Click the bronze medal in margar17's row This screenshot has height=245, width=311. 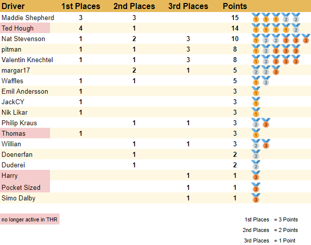point(275,71)
